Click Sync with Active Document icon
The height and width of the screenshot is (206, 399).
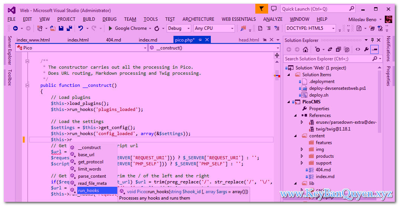click(330, 49)
